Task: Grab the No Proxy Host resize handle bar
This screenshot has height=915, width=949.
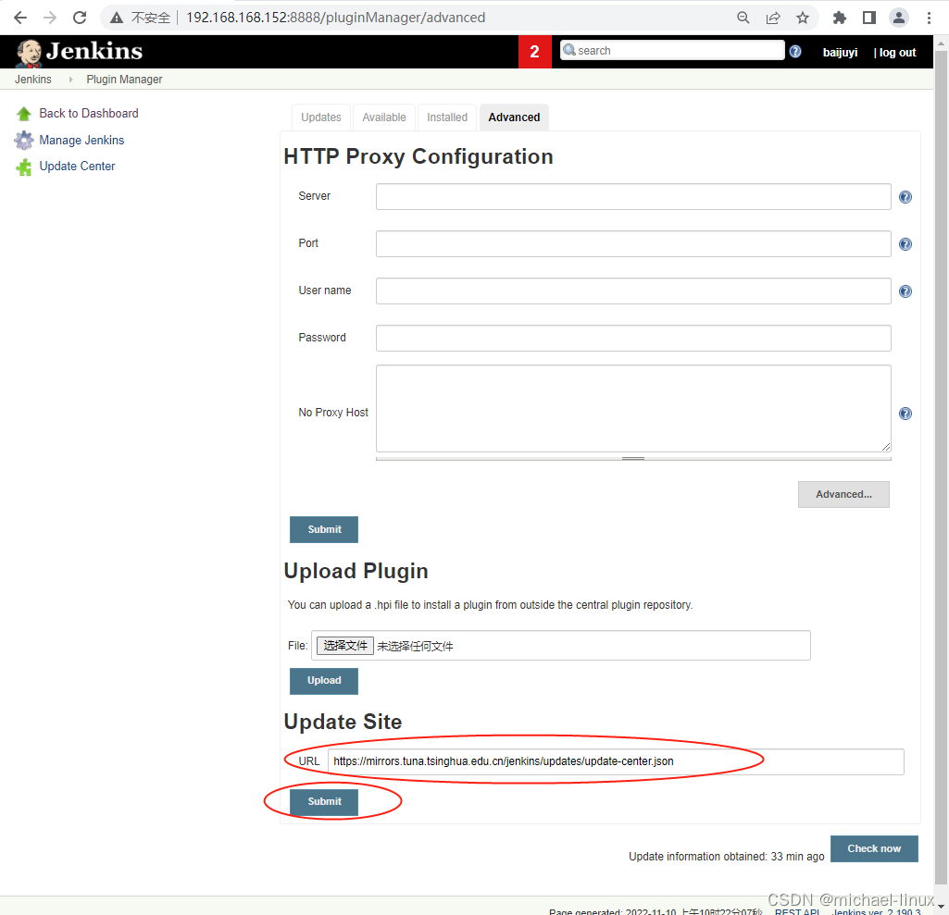Action: click(633, 458)
